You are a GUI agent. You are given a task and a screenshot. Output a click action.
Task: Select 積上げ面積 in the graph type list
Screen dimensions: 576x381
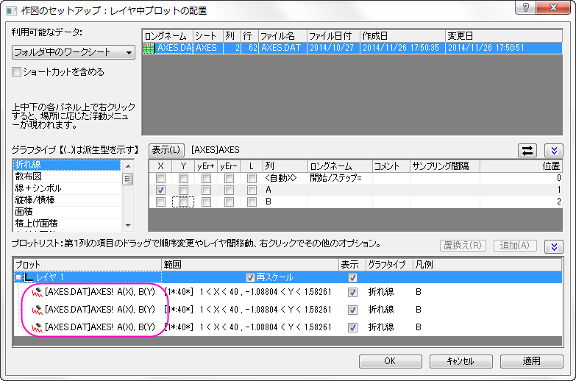tap(67, 224)
